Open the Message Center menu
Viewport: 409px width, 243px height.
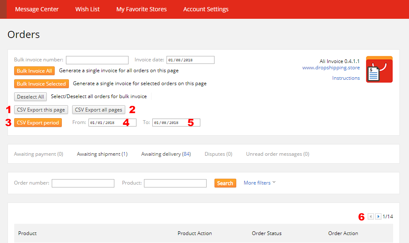pos(37,9)
